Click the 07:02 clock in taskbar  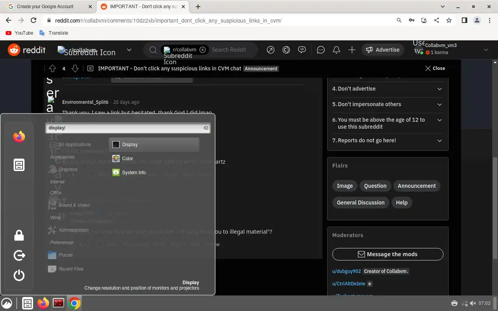coord(484,303)
